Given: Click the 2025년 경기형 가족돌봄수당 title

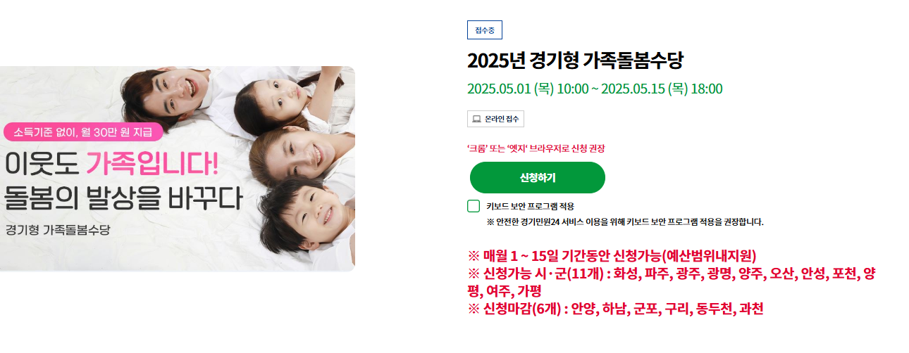Looking at the screenshot, I should coord(575,60).
